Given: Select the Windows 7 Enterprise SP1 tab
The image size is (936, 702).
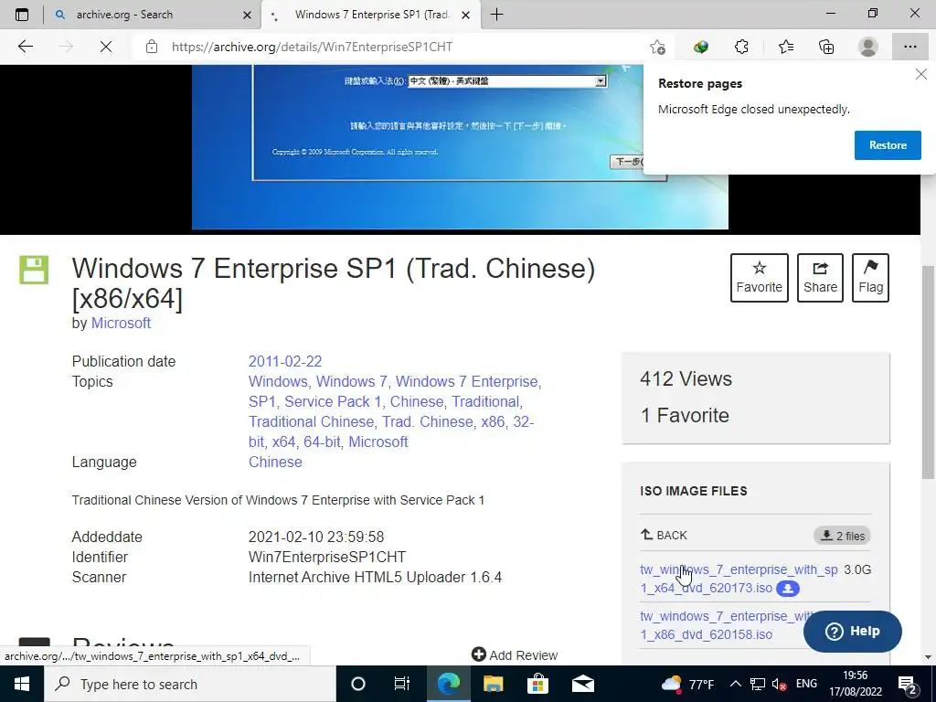Looking at the screenshot, I should point(371,15).
